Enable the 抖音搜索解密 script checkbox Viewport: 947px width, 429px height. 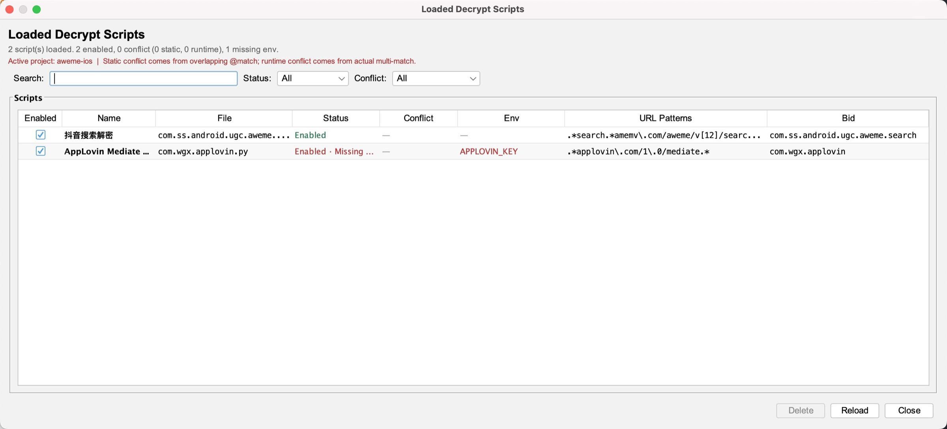click(41, 135)
